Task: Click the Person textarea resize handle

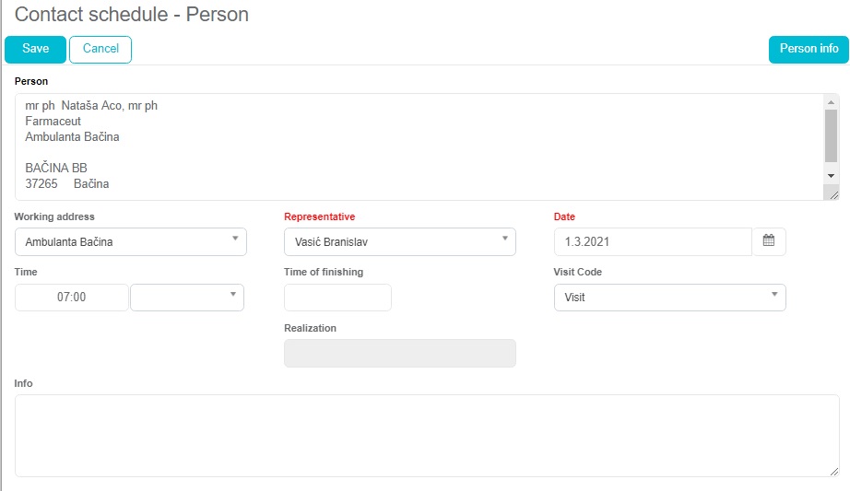Action: click(833, 194)
